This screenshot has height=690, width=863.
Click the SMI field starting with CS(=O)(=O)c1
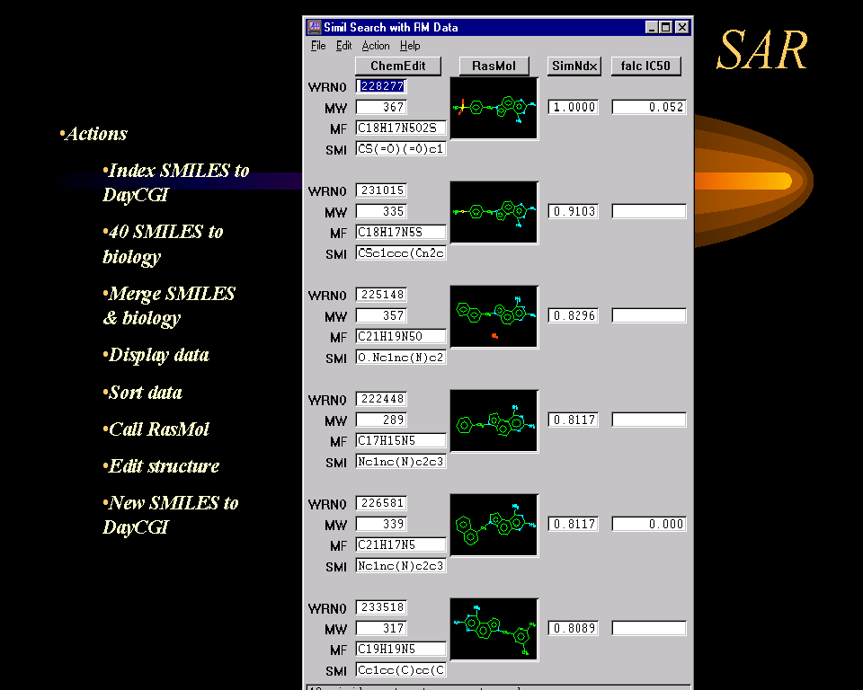[401, 149]
